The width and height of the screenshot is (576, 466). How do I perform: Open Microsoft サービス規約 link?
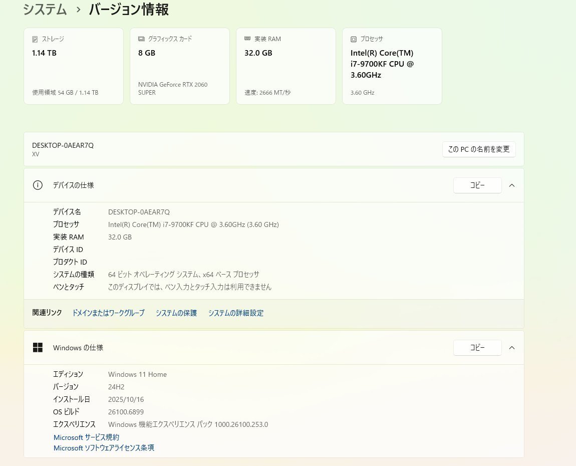86,437
